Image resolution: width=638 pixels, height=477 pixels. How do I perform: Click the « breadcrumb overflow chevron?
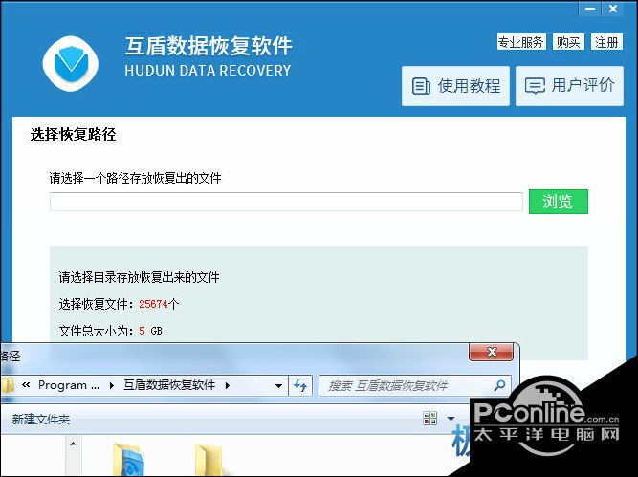26,385
